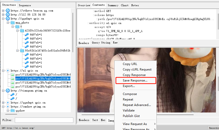Open the Overview tab
The image size is (219, 130).
84,5
